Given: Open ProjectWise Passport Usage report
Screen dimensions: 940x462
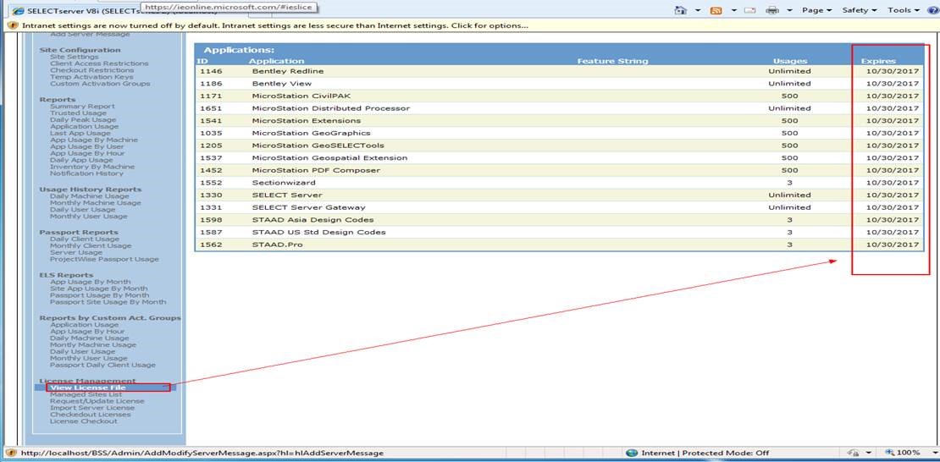Looking at the screenshot, I should (105, 259).
